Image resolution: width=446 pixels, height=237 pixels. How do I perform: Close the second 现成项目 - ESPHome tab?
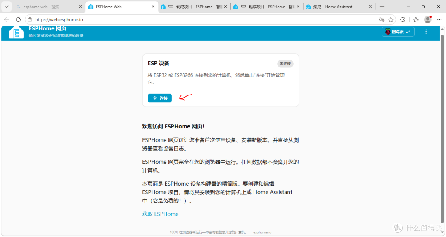pos(298,7)
